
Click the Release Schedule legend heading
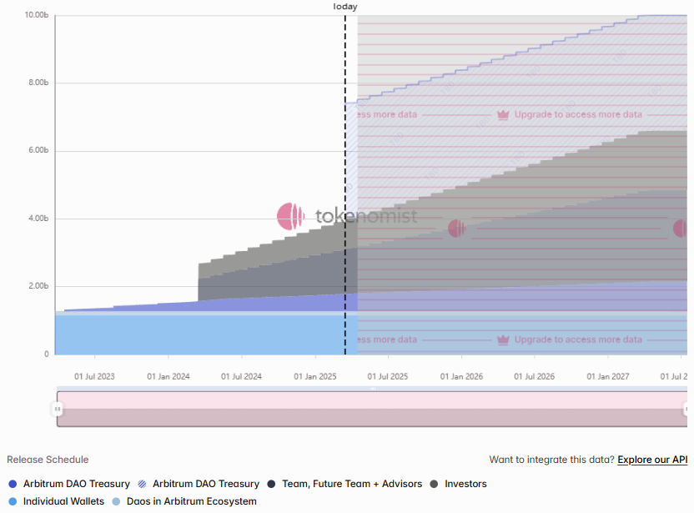point(48,460)
